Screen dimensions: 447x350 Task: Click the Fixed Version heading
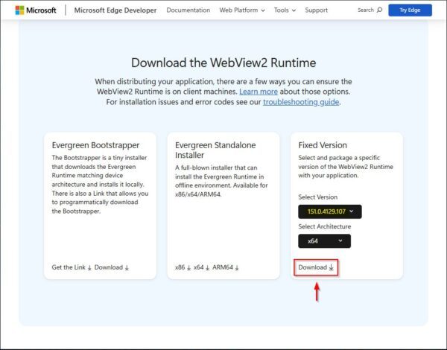(x=323, y=145)
